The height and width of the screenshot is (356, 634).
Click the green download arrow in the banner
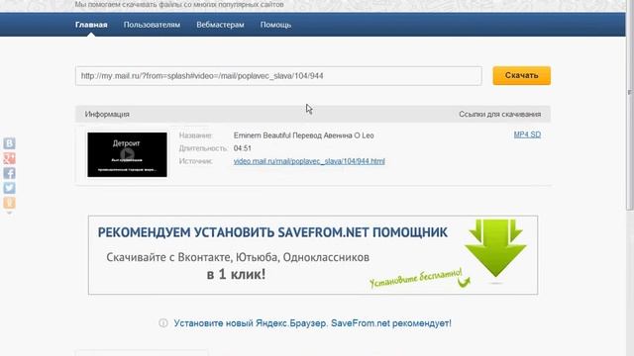[495, 248]
